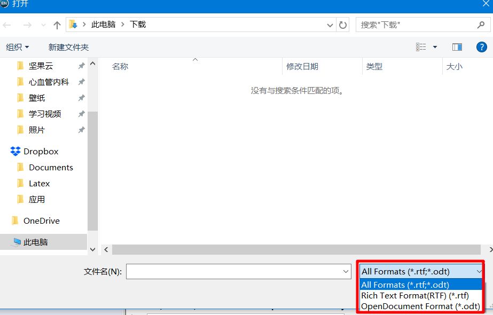Image resolution: width=493 pixels, height=315 pixels.
Task: Expand the address bar history dropdown
Action: [x=330, y=25]
